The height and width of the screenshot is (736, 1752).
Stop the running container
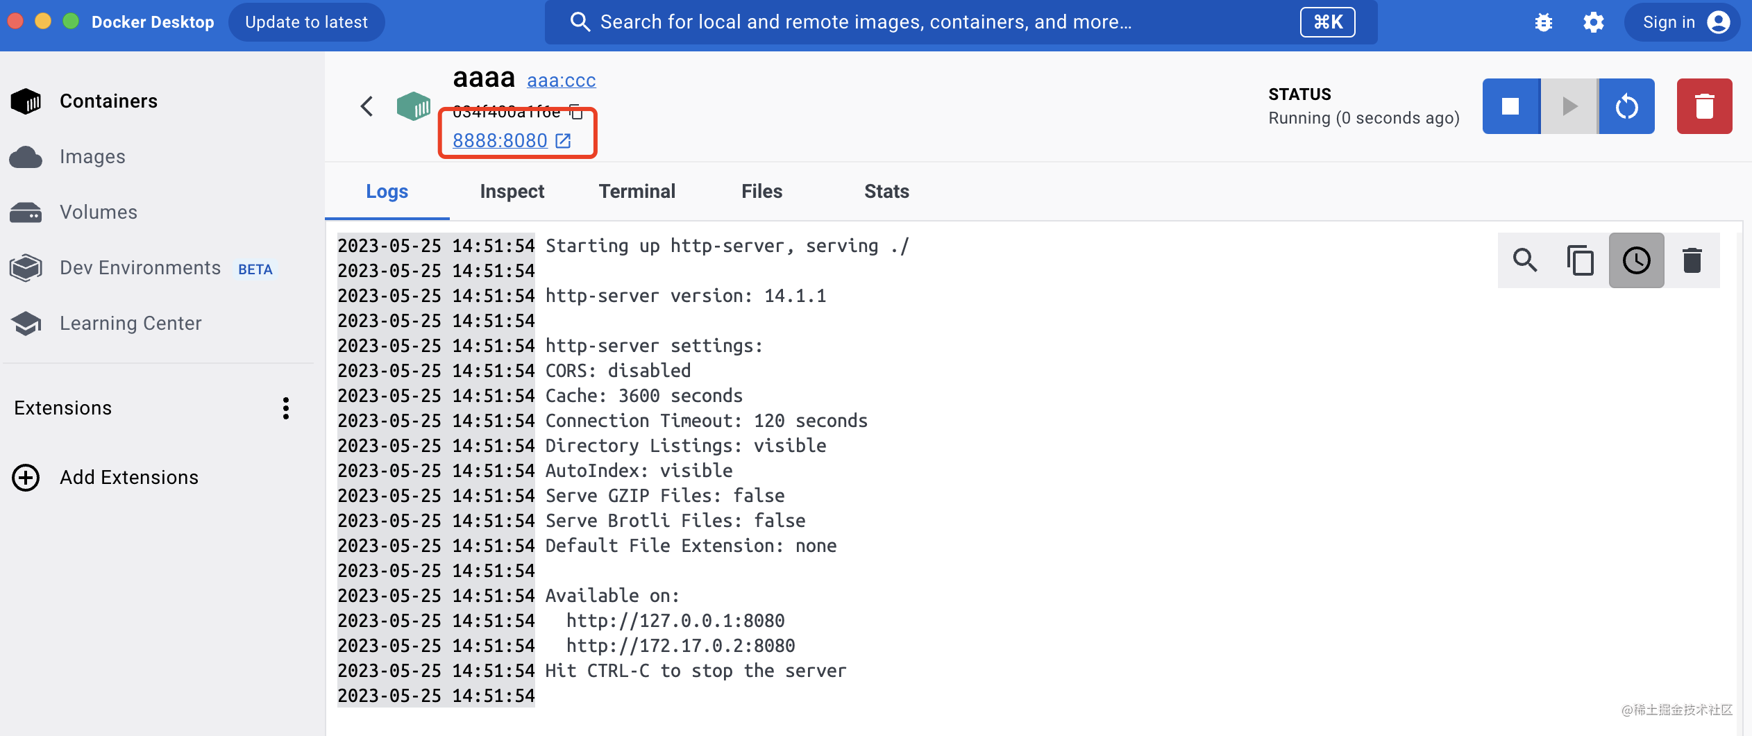coord(1510,106)
